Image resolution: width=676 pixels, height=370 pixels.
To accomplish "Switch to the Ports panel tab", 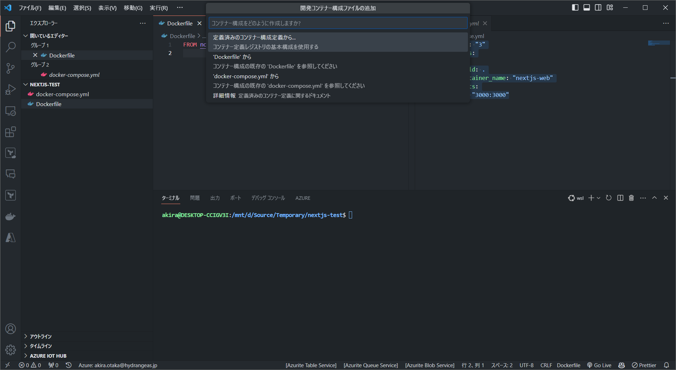I will [x=236, y=198].
